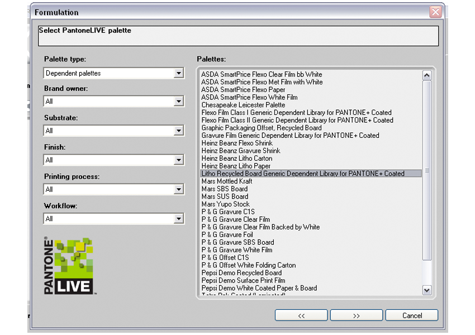Select ASDA SmartPrice Flexo Clear Film bb White
This screenshot has height=335, width=475.
click(x=262, y=74)
